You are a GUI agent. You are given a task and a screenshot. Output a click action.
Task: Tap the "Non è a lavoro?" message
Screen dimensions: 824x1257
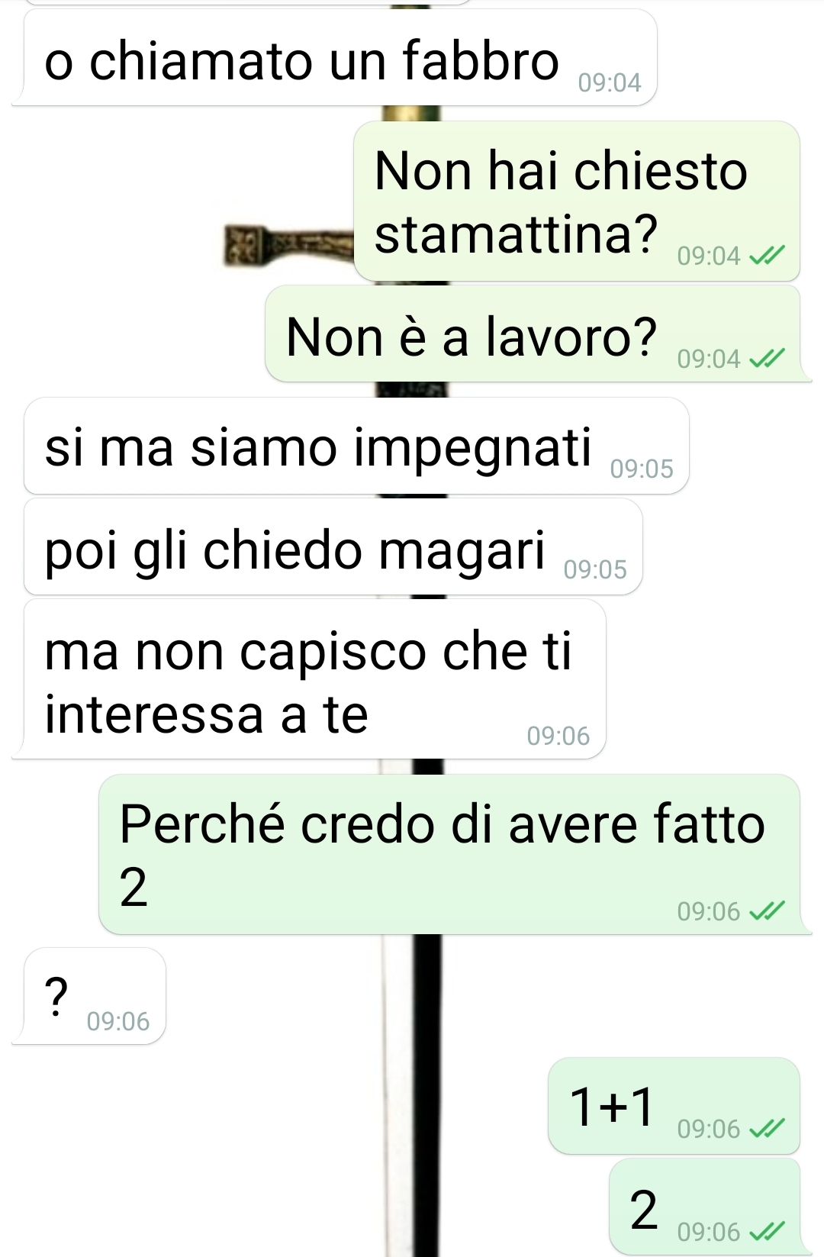pyautogui.click(x=534, y=334)
